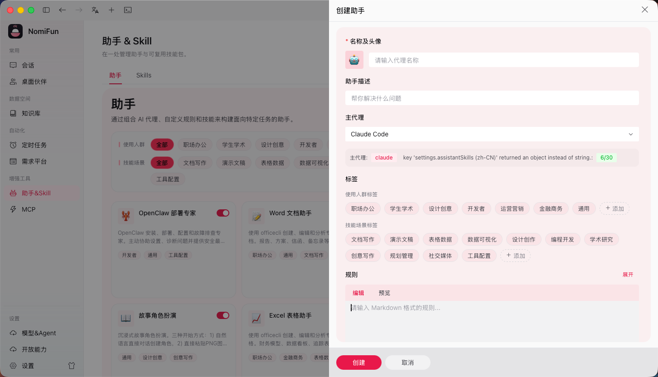Select the 运营营销 tag
Viewport: 658px width, 377px height.
(512, 208)
